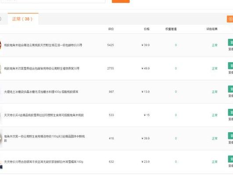Switch to the 正常 (38) tab
The width and height of the screenshot is (233, 175).
pyautogui.click(x=23, y=19)
